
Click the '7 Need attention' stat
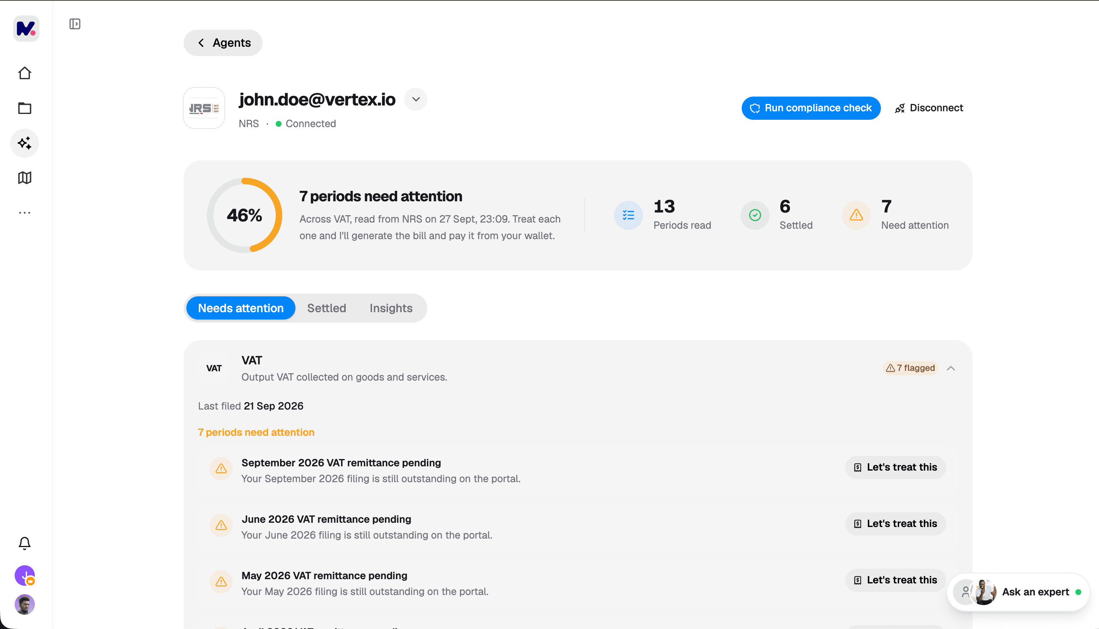tap(895, 215)
